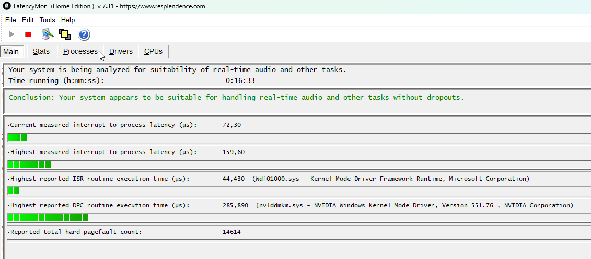Switch to the Main tab
Image resolution: width=591 pixels, height=259 pixels.
point(13,52)
